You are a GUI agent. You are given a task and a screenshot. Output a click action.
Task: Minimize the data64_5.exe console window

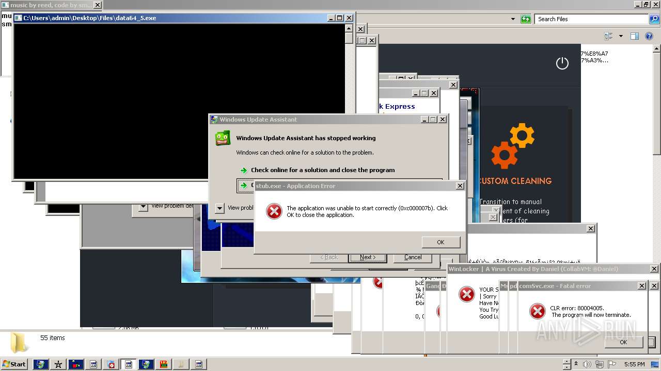coord(331,18)
